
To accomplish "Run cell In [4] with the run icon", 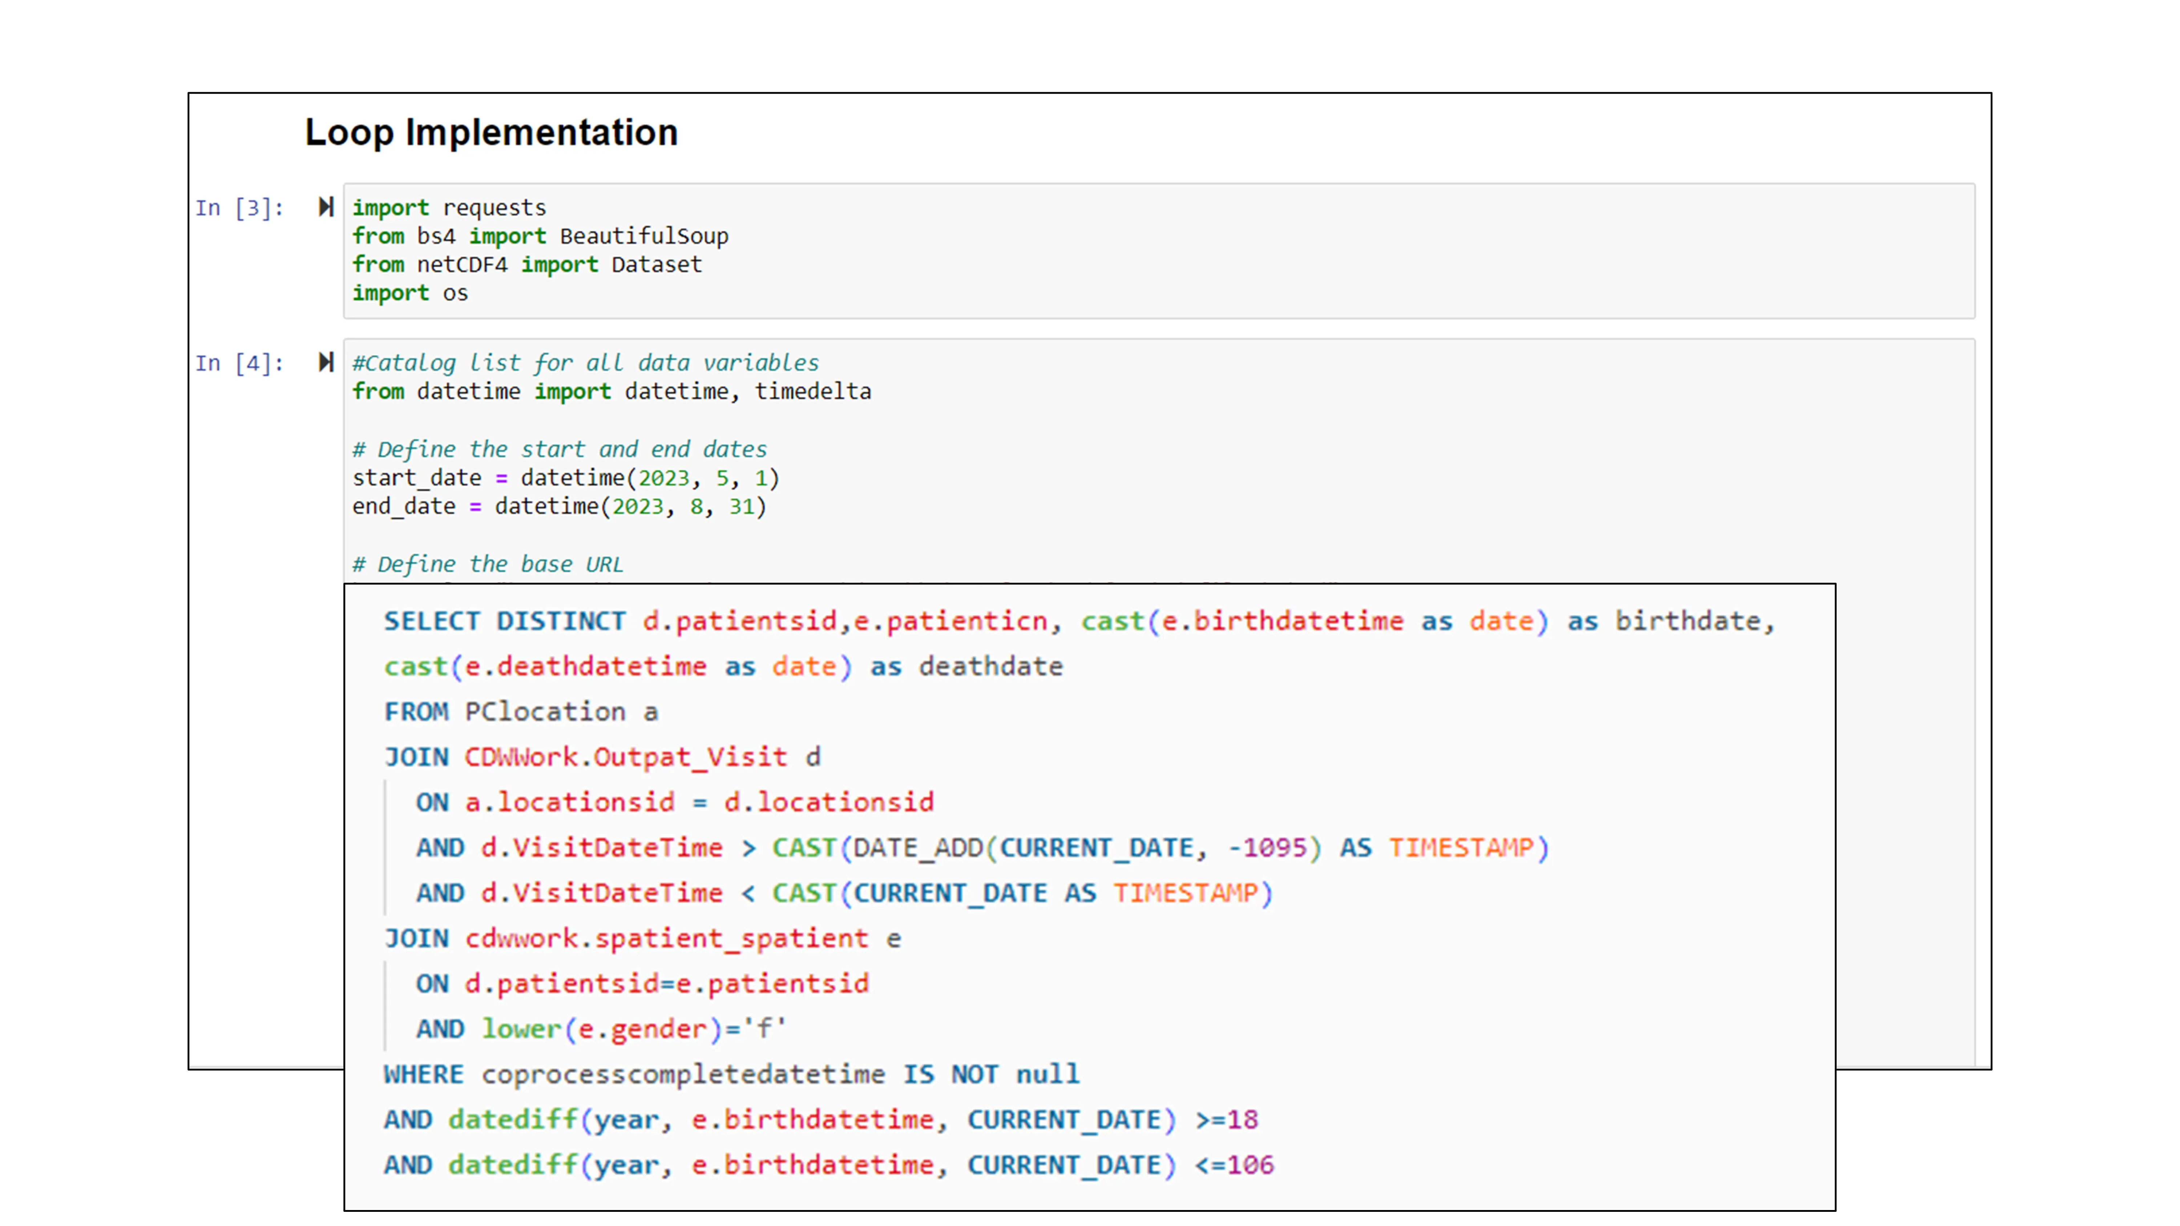I will click(326, 363).
